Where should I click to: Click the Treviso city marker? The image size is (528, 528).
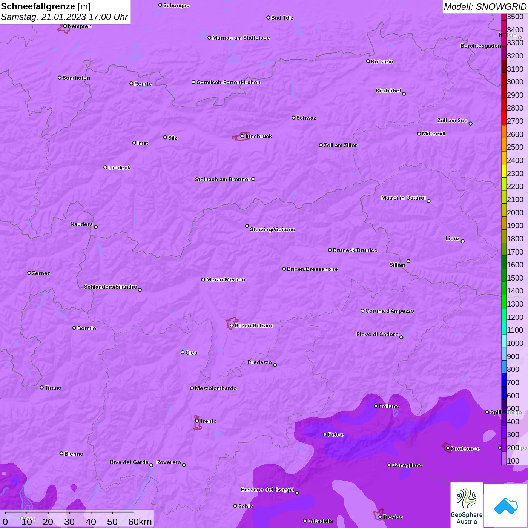[x=380, y=517]
